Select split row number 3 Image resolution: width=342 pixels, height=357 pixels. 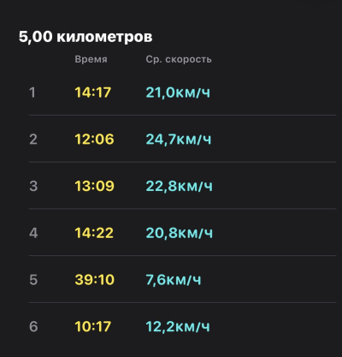coord(182,186)
